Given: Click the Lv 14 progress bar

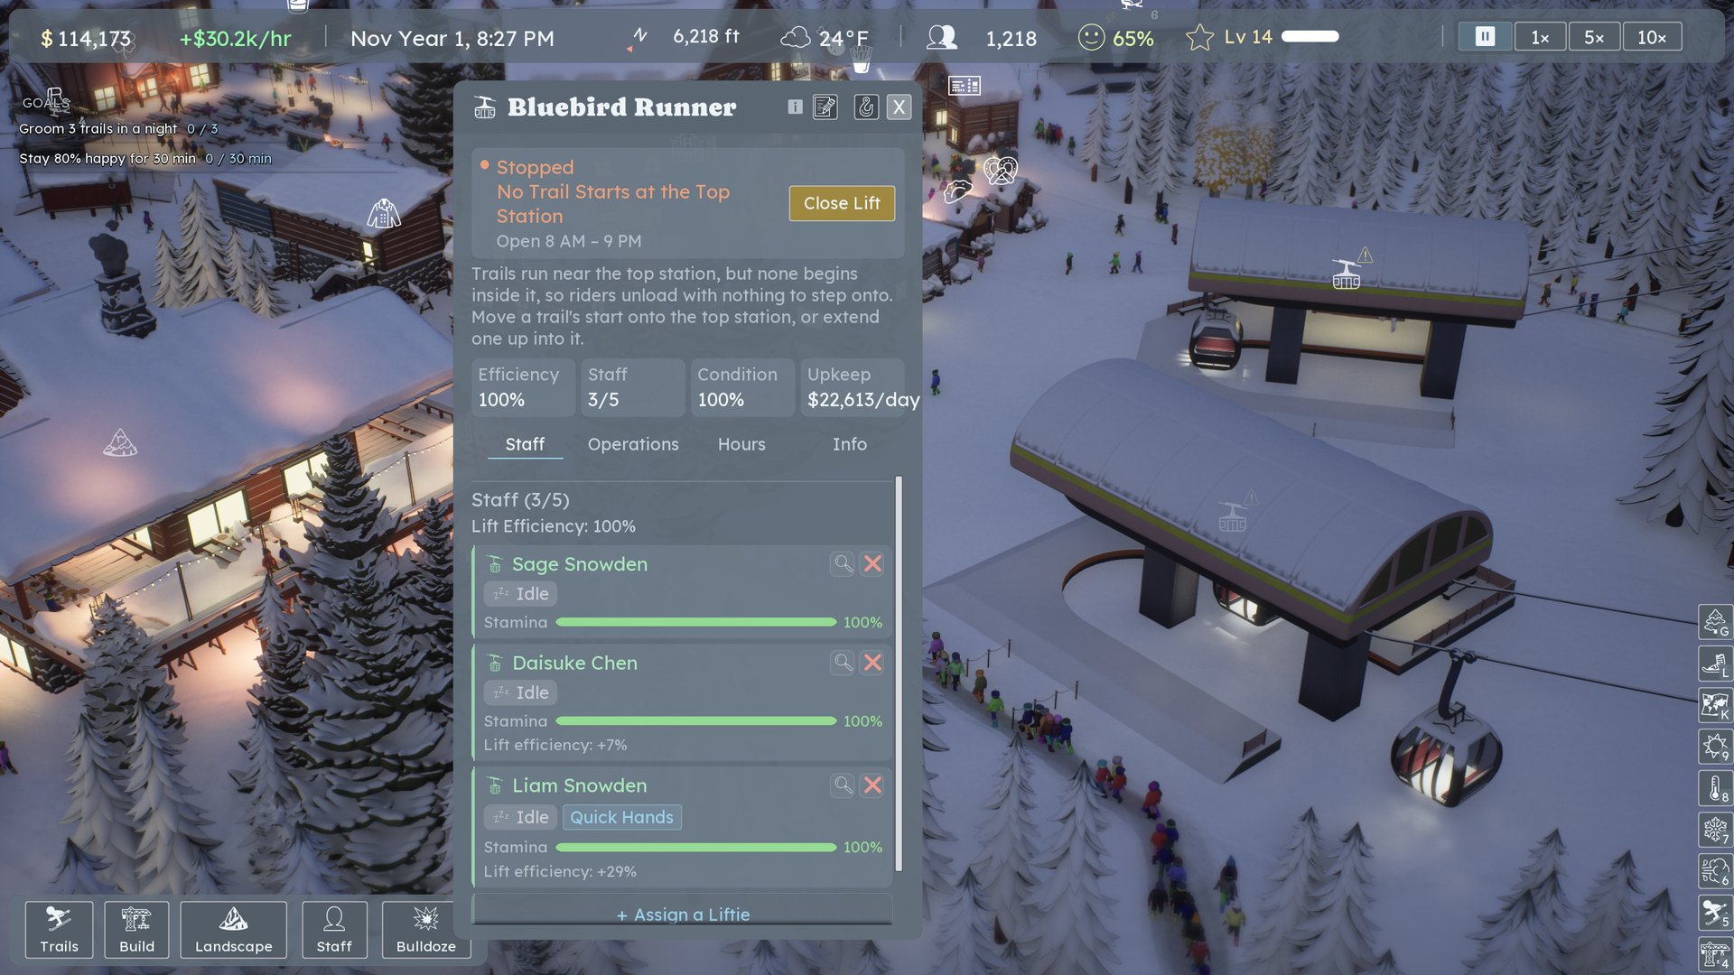Looking at the screenshot, I should [x=1310, y=37].
